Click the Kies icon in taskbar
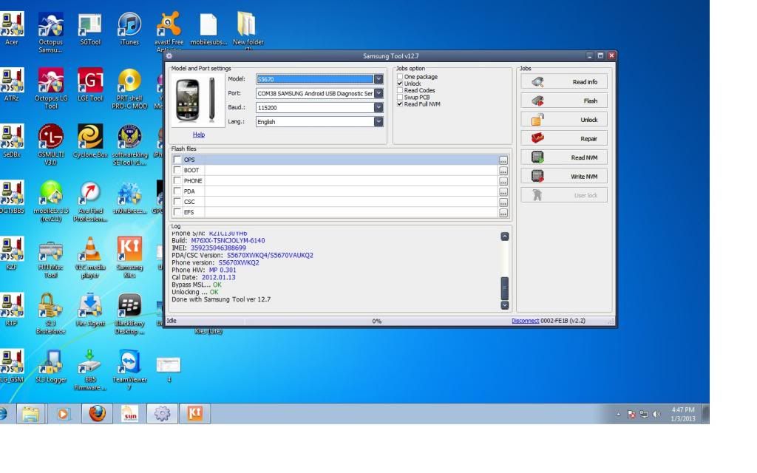Image resolution: width=757 pixels, height=473 pixels. [195, 414]
